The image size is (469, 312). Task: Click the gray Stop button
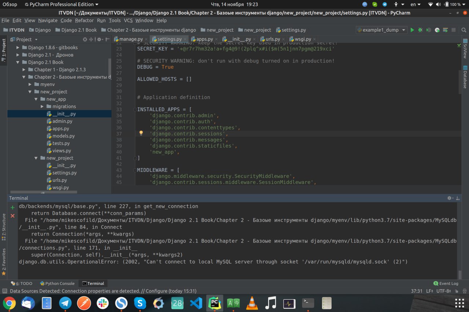(x=454, y=30)
